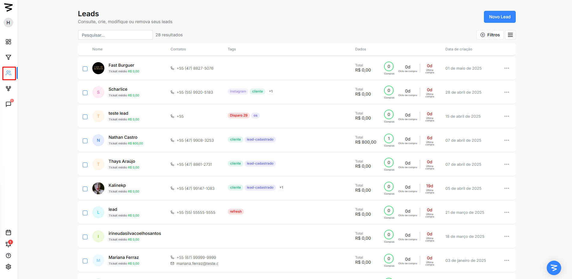The height and width of the screenshot is (279, 572).
Task: Click Fast Burguer avatar image
Action: tap(98, 68)
